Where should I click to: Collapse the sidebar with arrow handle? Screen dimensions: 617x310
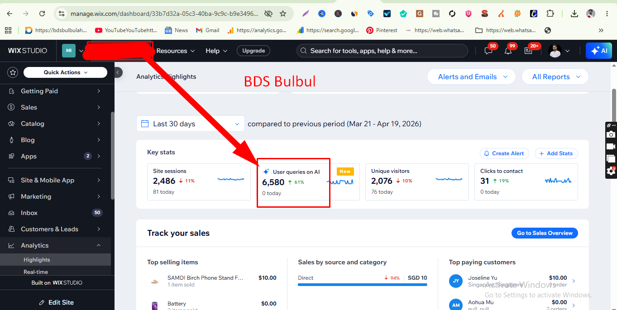point(118,72)
